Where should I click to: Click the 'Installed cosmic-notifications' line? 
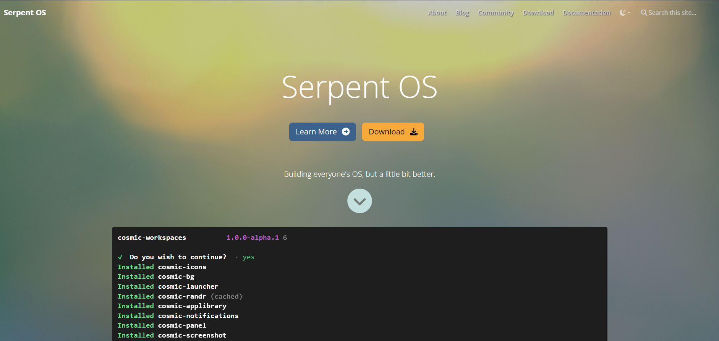click(x=178, y=316)
